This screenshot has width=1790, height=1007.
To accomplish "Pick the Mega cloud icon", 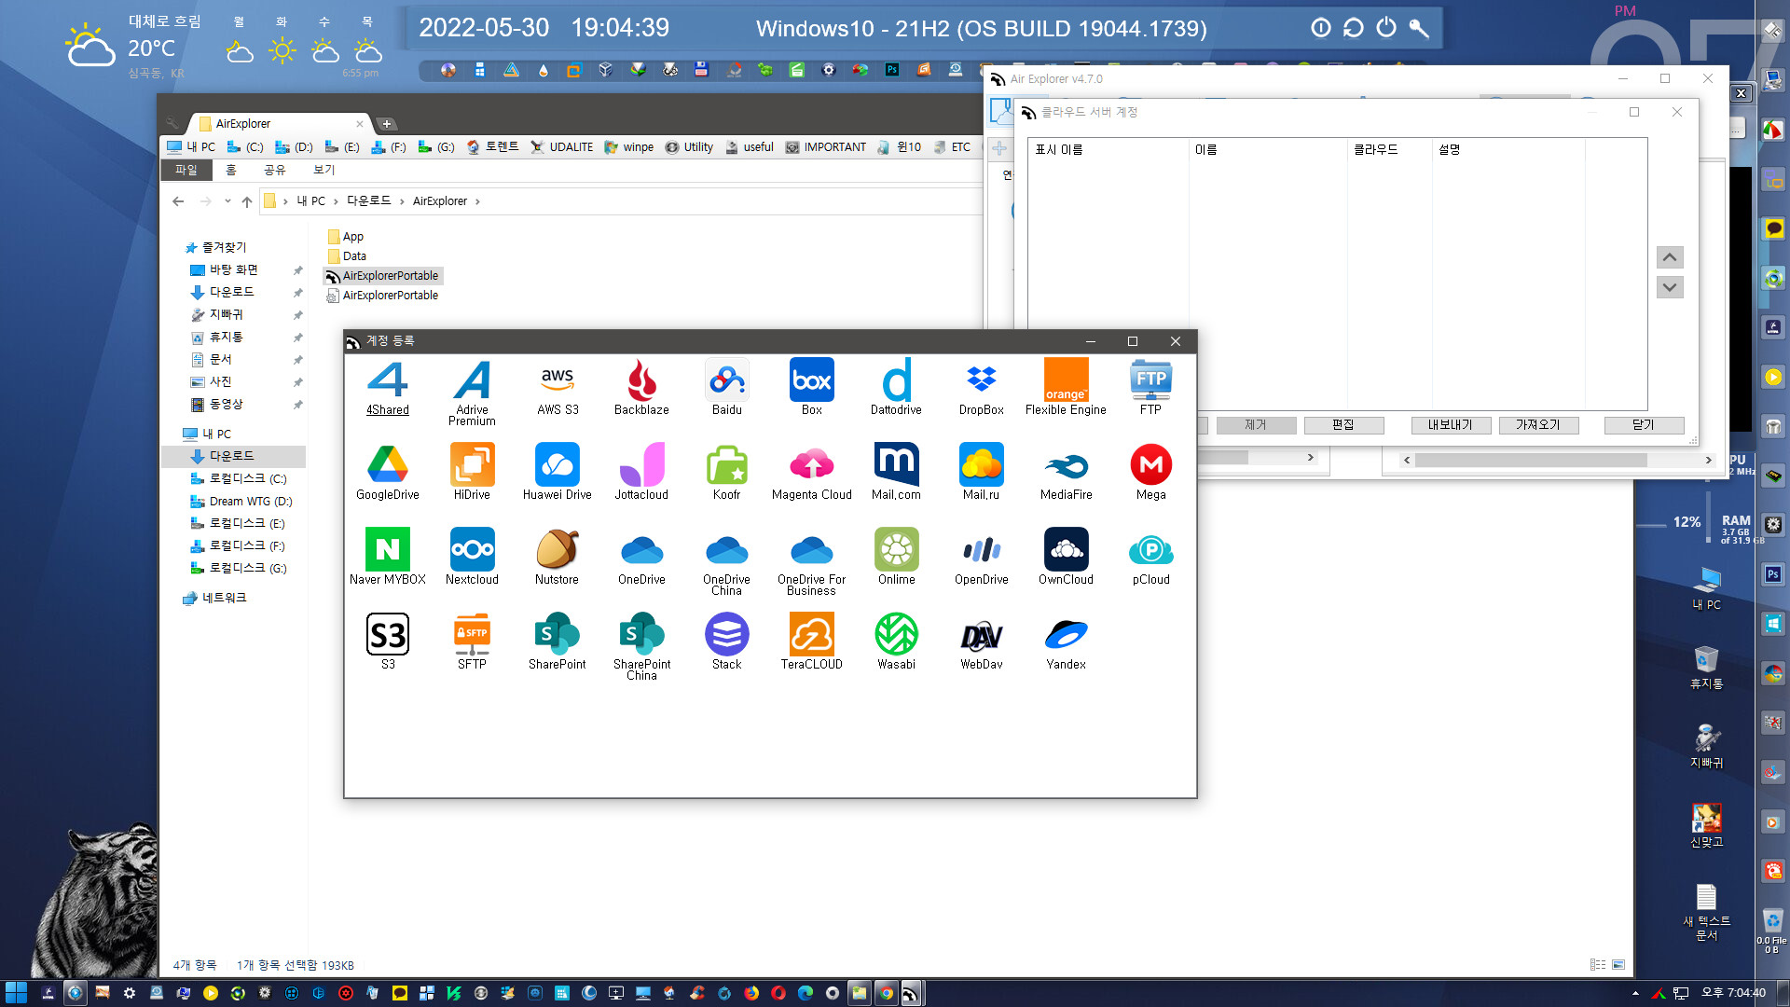I will [x=1151, y=472].
